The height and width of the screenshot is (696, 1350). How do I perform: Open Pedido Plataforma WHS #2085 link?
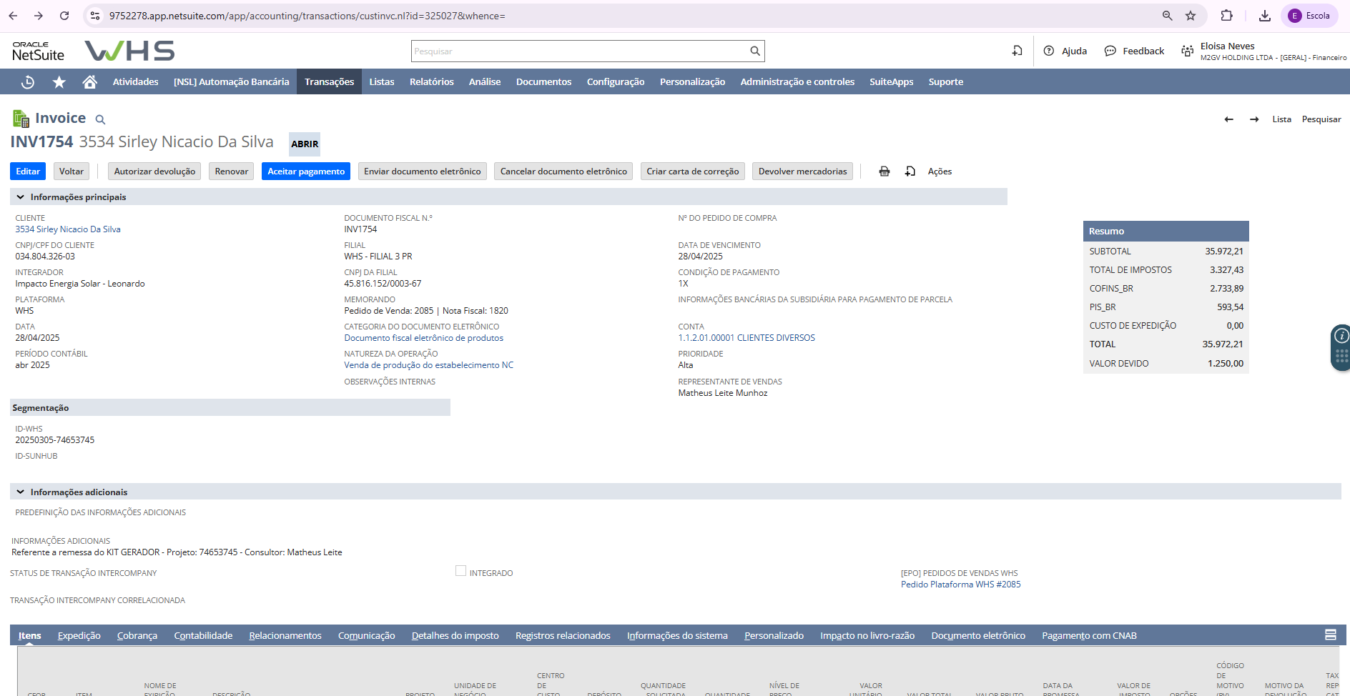960,585
